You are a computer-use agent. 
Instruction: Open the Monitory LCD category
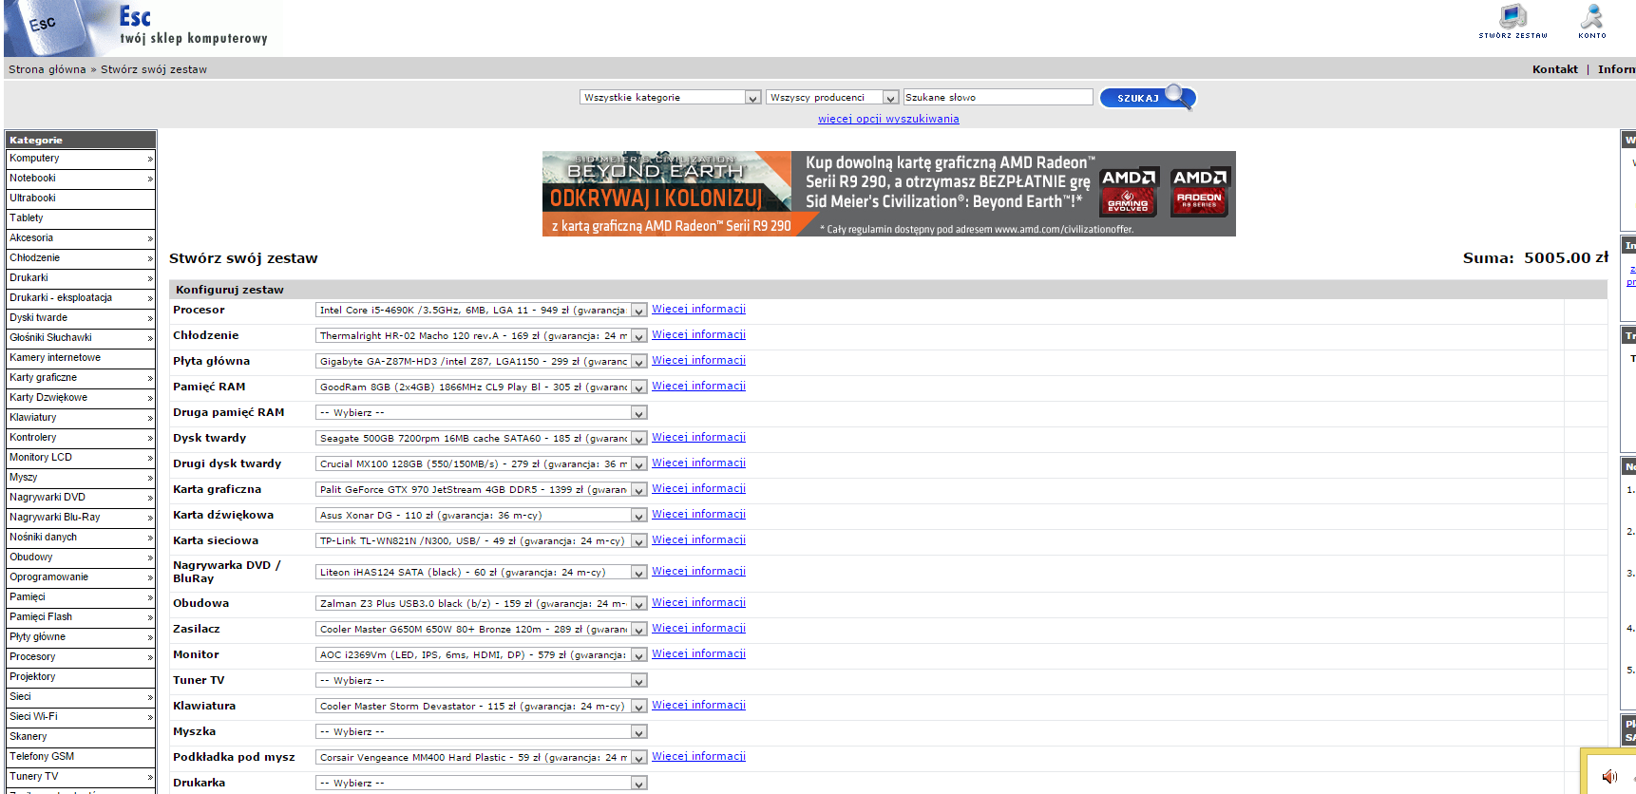click(81, 458)
